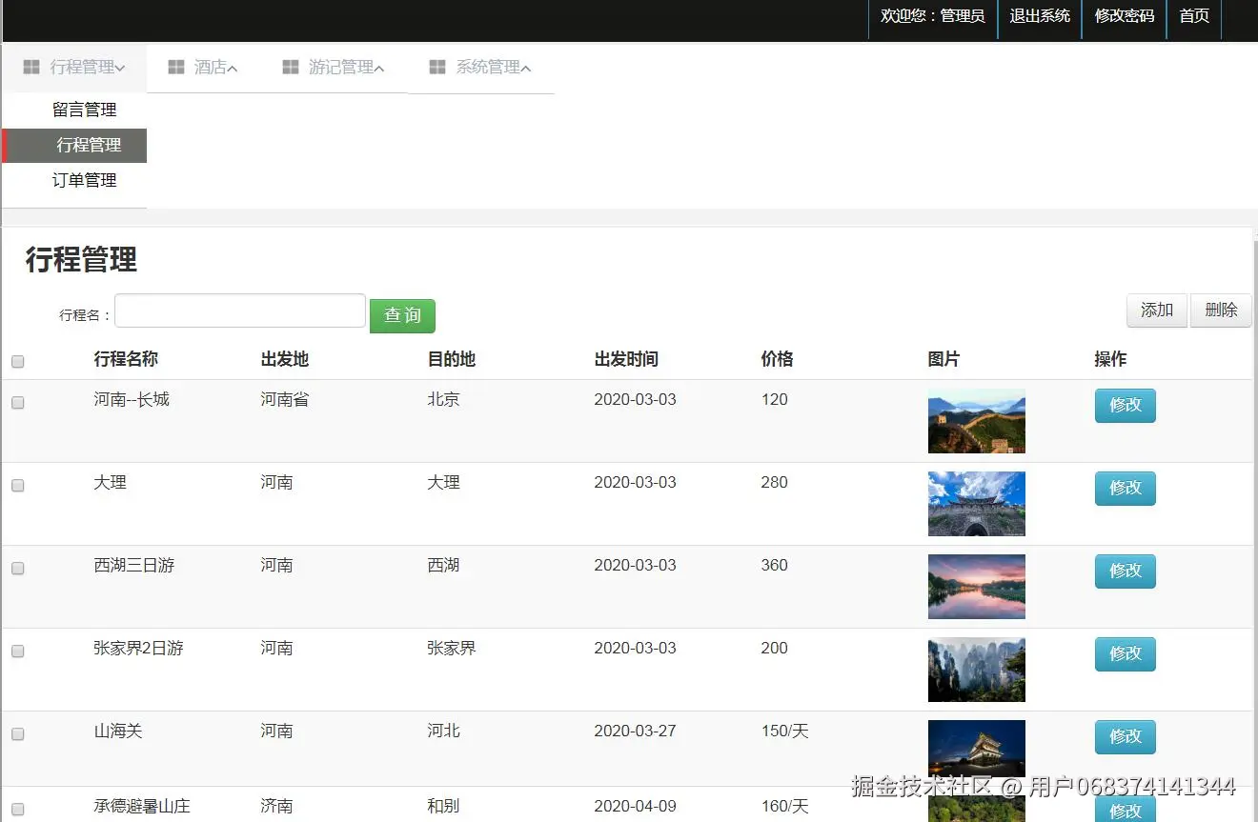The width and height of the screenshot is (1258, 822).
Task: Click the 行程名称 column header
Action: coord(126,359)
